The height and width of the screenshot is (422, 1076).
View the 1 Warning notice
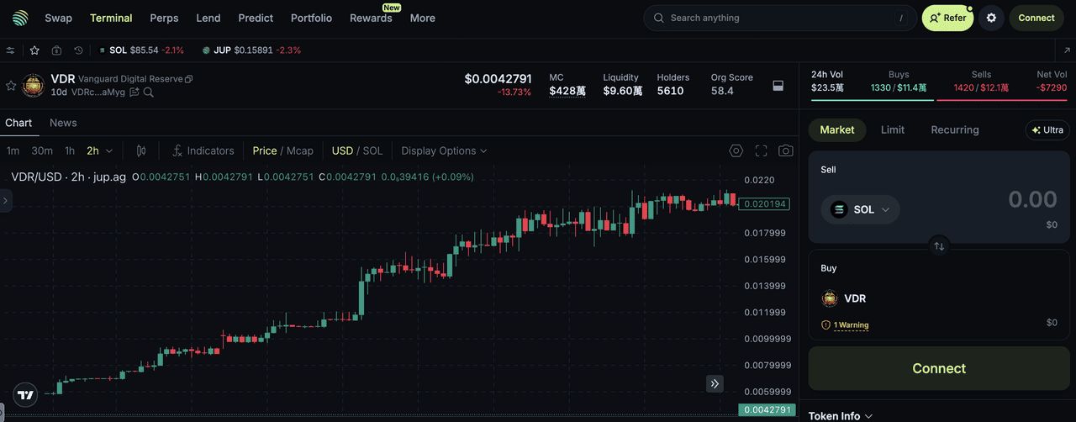[x=846, y=324]
